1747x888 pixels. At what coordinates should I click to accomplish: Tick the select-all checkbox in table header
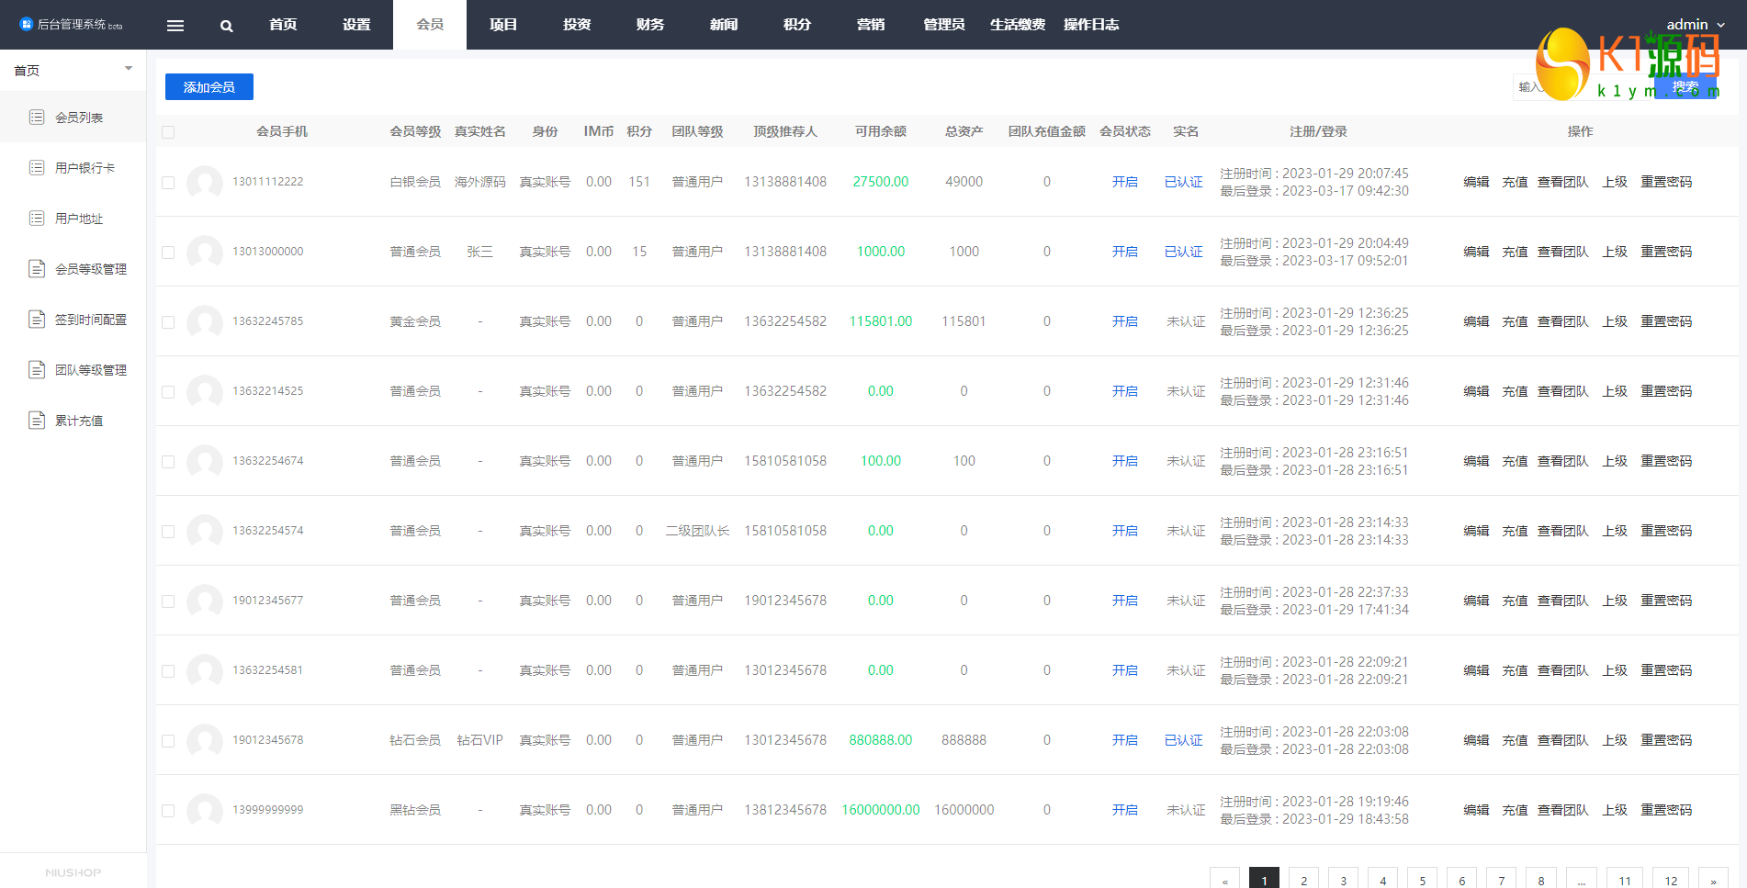click(x=168, y=132)
